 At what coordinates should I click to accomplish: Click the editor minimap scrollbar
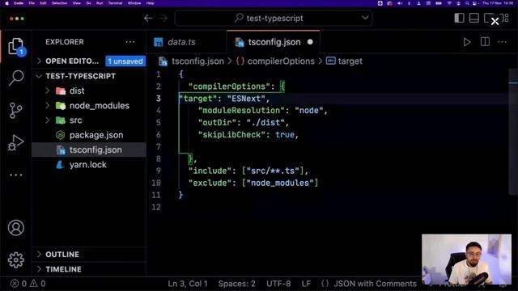point(513,132)
